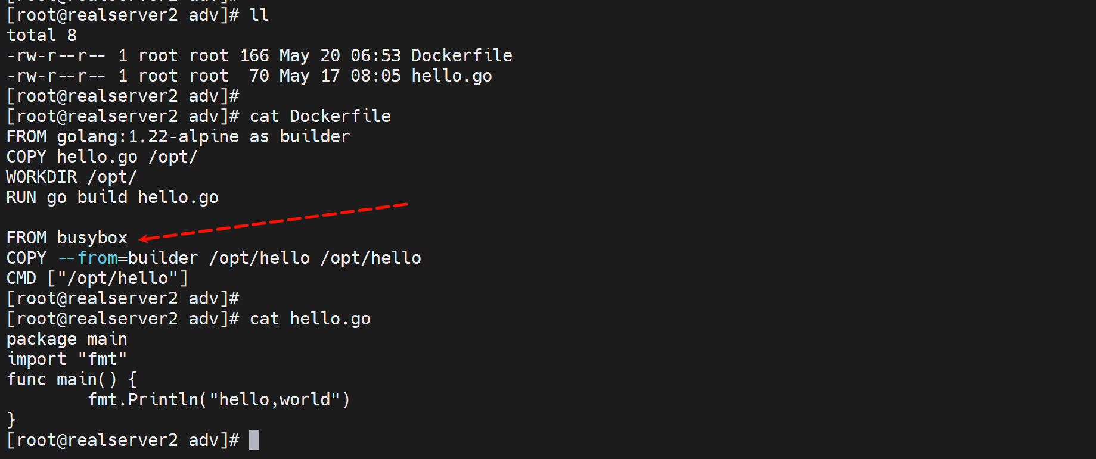This screenshot has width=1096, height=459.
Task: Click the "cat Dockerfile" command text
Action: coord(320,117)
